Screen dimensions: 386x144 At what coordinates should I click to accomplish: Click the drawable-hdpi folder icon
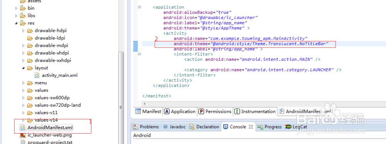click(x=30, y=31)
